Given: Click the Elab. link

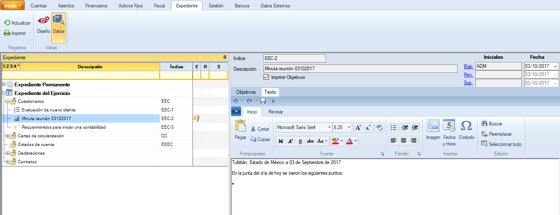Looking at the screenshot, I should point(468,67).
